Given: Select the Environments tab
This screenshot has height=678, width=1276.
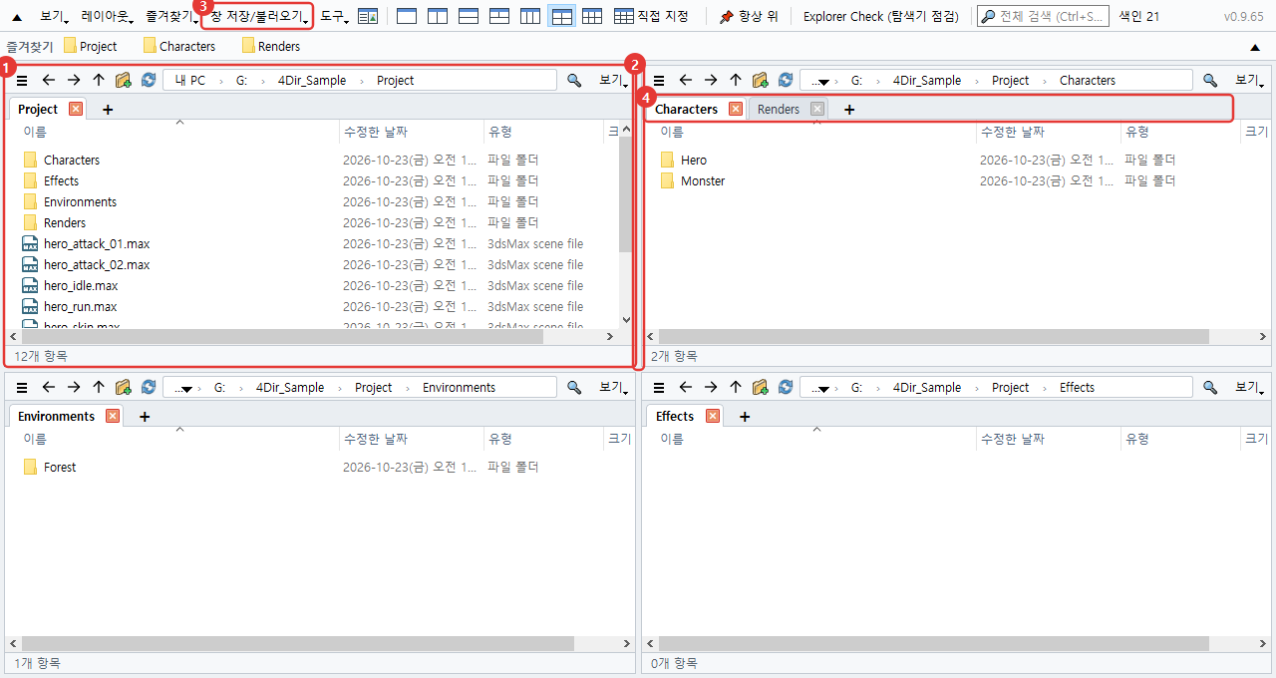Looking at the screenshot, I should click(x=56, y=416).
